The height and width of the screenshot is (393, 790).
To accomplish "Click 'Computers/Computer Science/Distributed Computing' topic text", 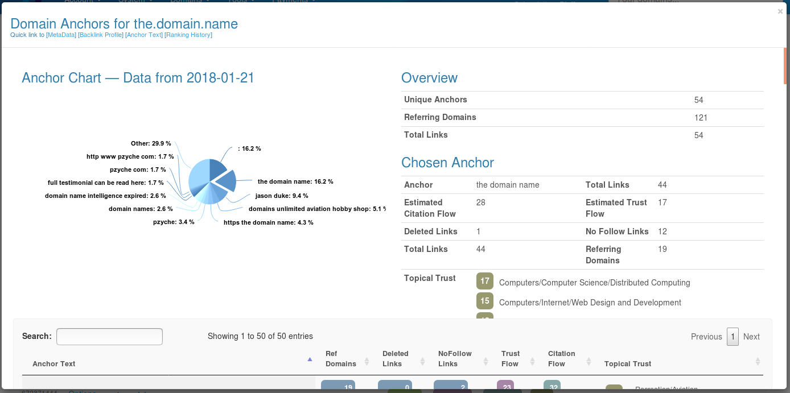I will (x=594, y=283).
